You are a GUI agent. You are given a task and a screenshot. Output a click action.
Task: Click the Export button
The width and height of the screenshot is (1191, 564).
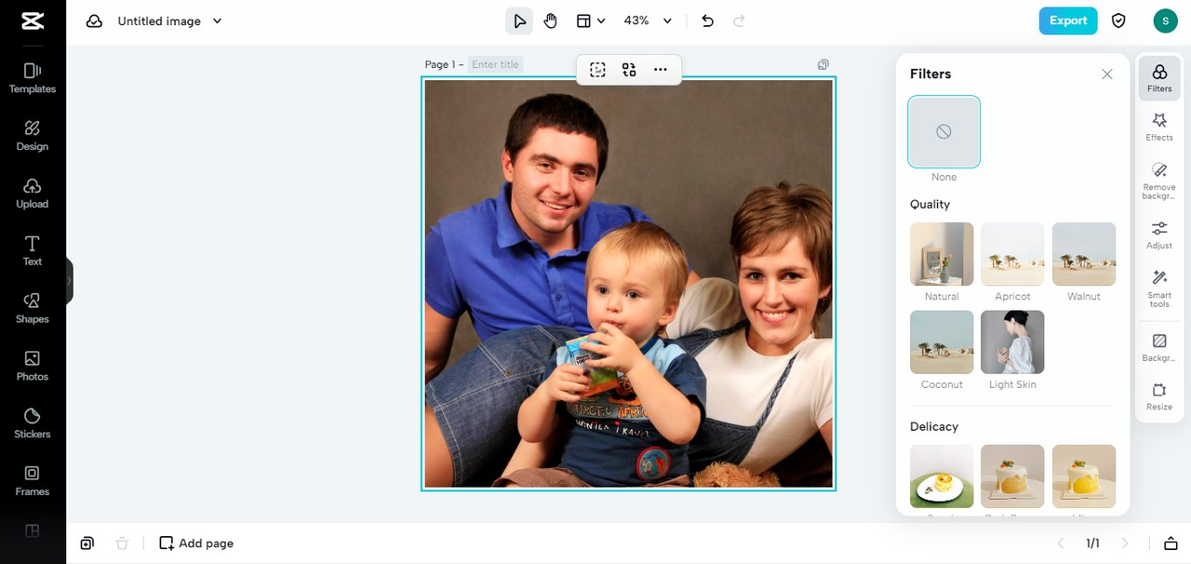point(1068,20)
